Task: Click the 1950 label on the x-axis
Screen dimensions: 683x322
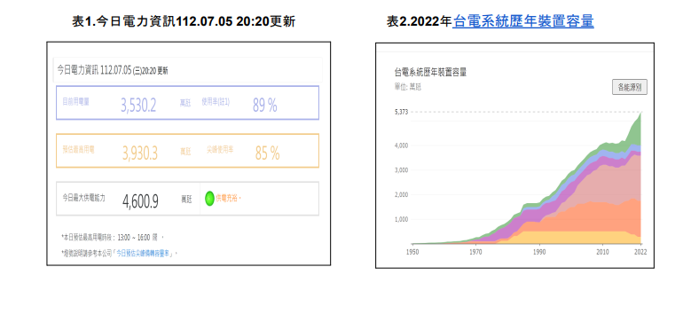Action: click(x=412, y=252)
